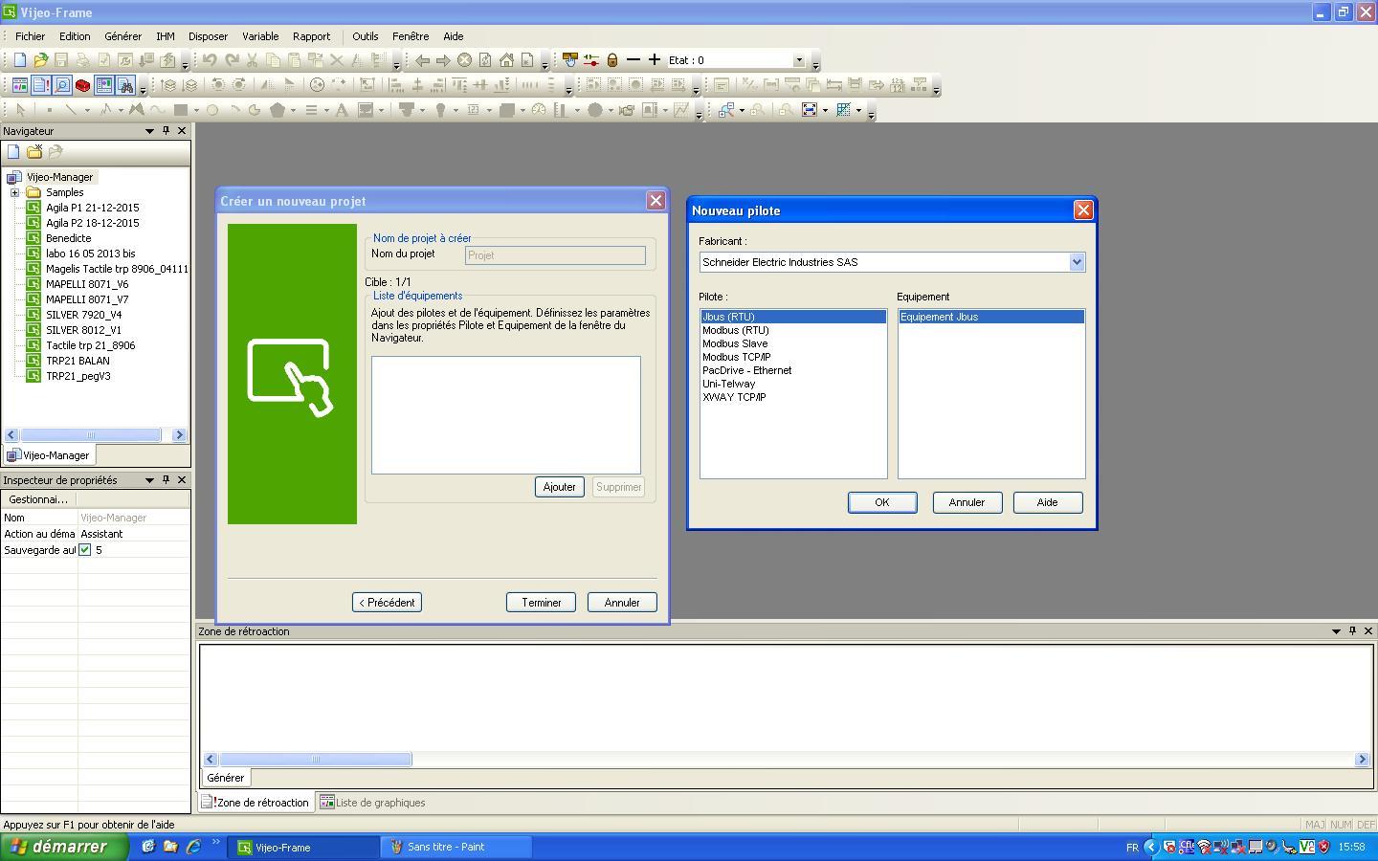Viewport: 1378px width, 861px height.
Task: Toggle the Sauvegarde automatique checkbox
Action: coord(85,550)
